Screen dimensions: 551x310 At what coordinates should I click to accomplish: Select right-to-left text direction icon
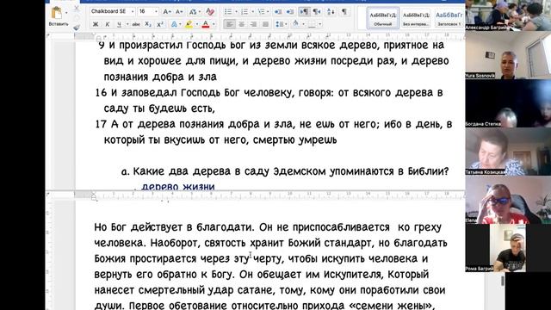[317, 11]
